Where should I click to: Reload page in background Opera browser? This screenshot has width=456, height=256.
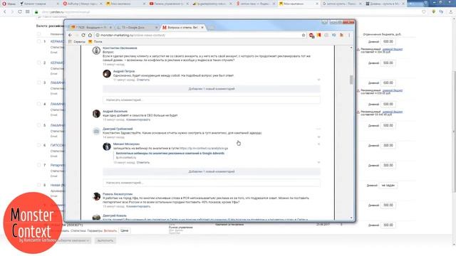click(x=20, y=11)
